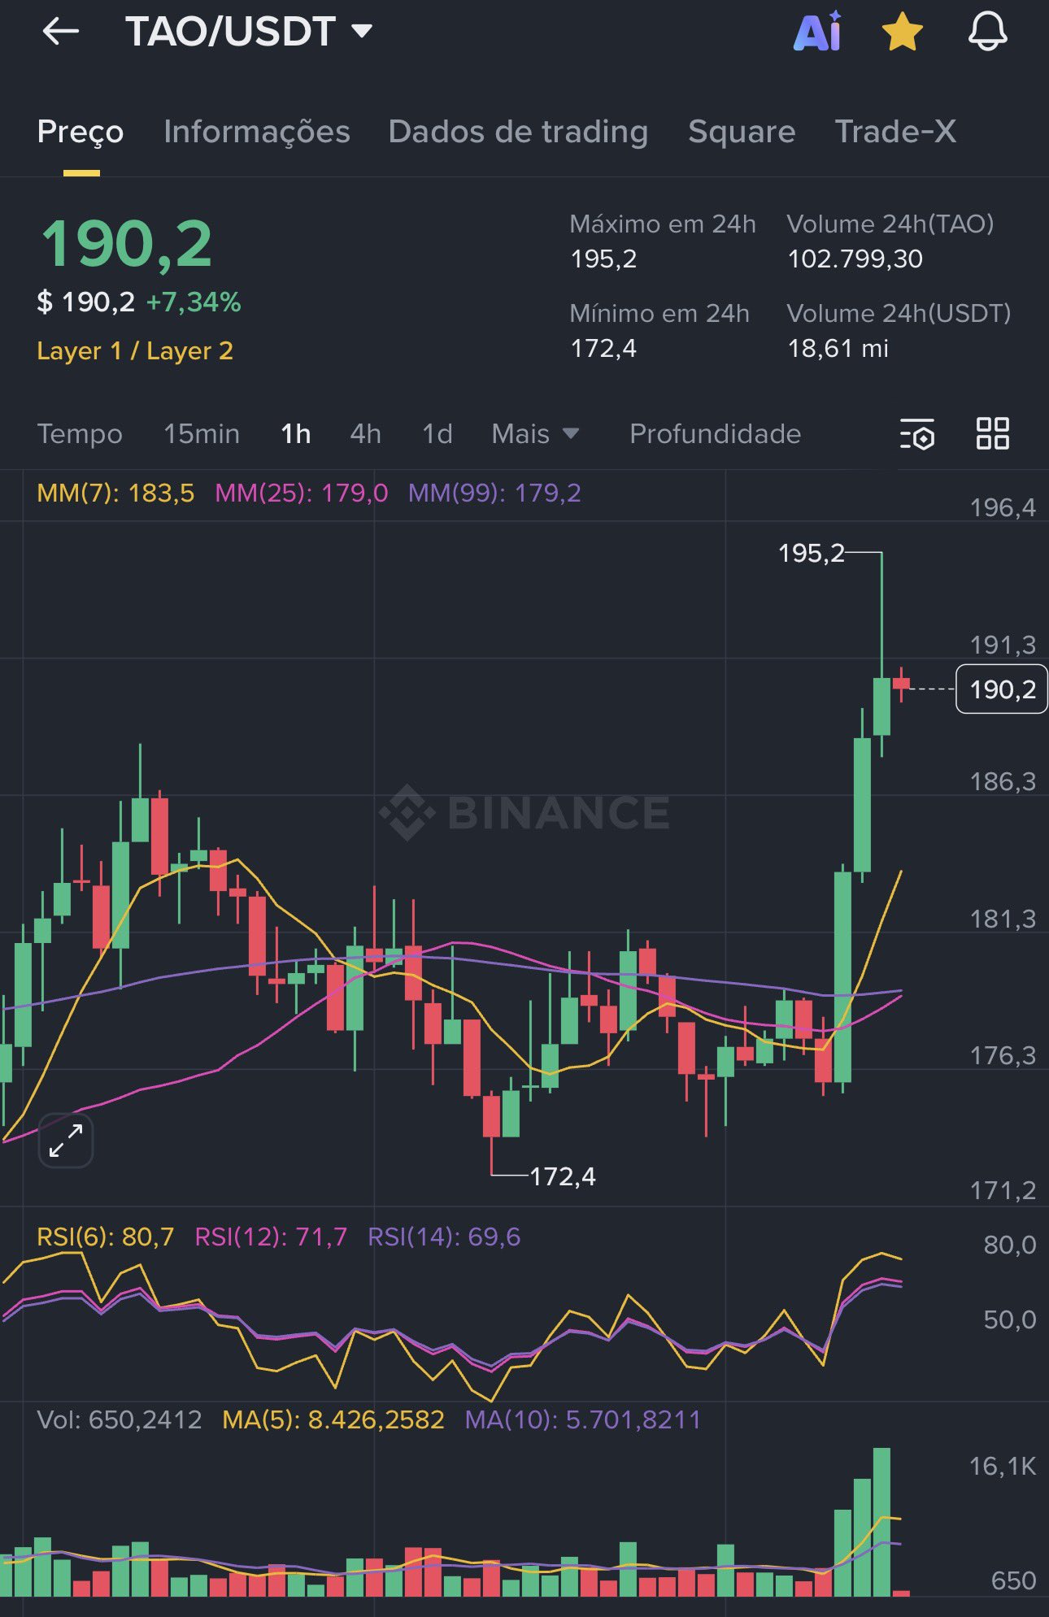
Task: Tap the Volume 24h(USDT) value 18,61 mi
Action: (838, 348)
